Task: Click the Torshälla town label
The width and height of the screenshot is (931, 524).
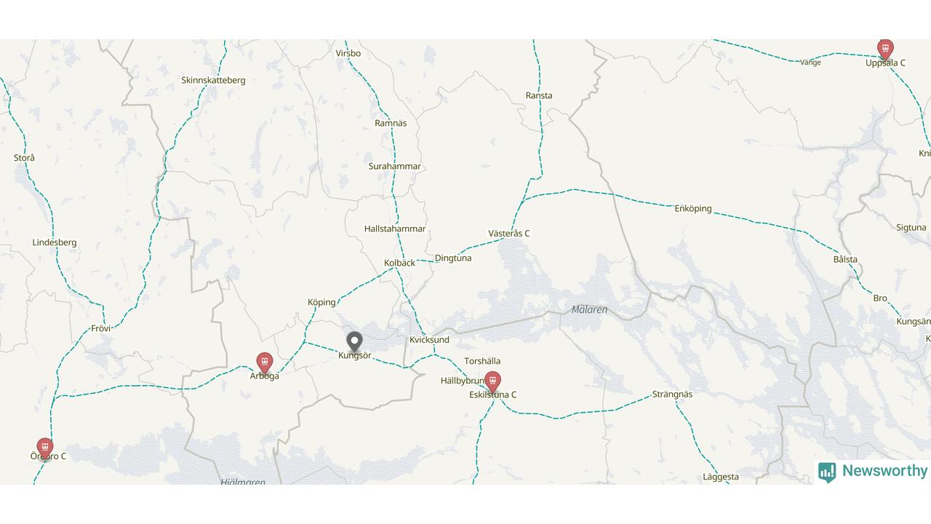Action: tap(482, 361)
